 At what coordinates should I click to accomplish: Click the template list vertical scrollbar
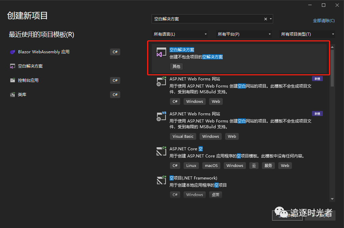[332, 68]
